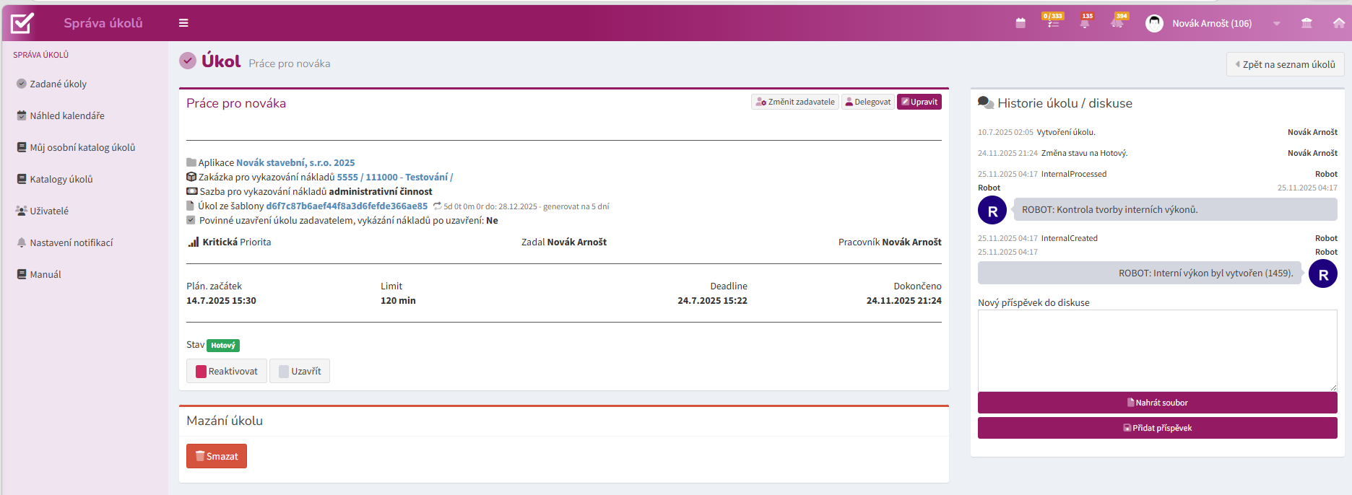Open Můj osobní katalog úkolů
The height and width of the screenshot is (495, 1352).
tap(76, 147)
